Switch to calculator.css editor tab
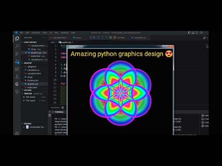Viewport: 222px width, 166px height. tap(139, 38)
